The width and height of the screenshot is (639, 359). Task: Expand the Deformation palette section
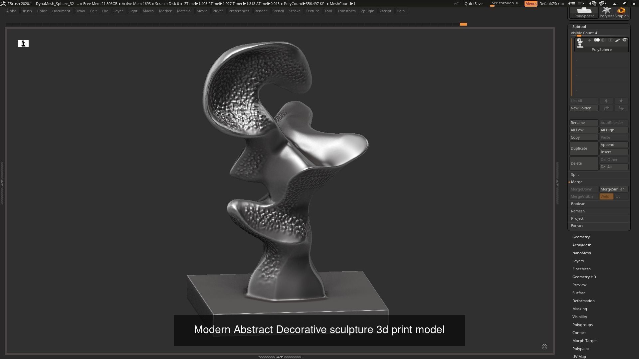click(583, 301)
